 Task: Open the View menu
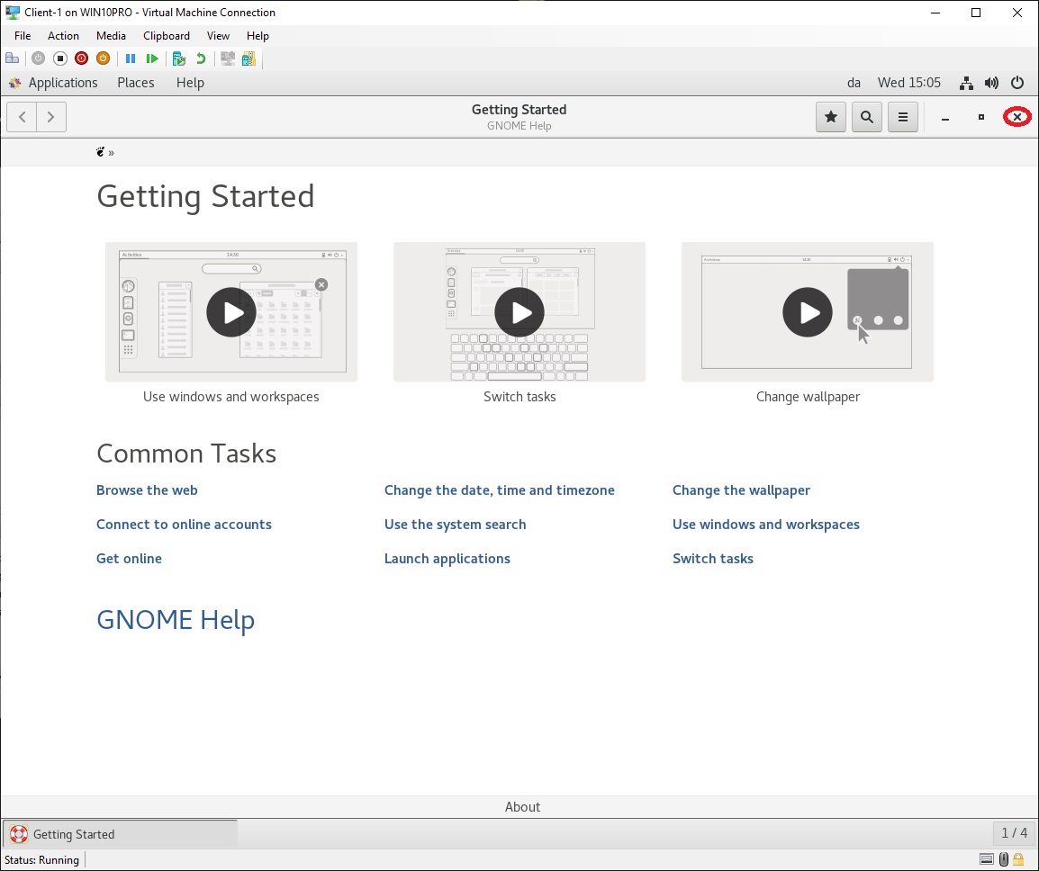[218, 36]
